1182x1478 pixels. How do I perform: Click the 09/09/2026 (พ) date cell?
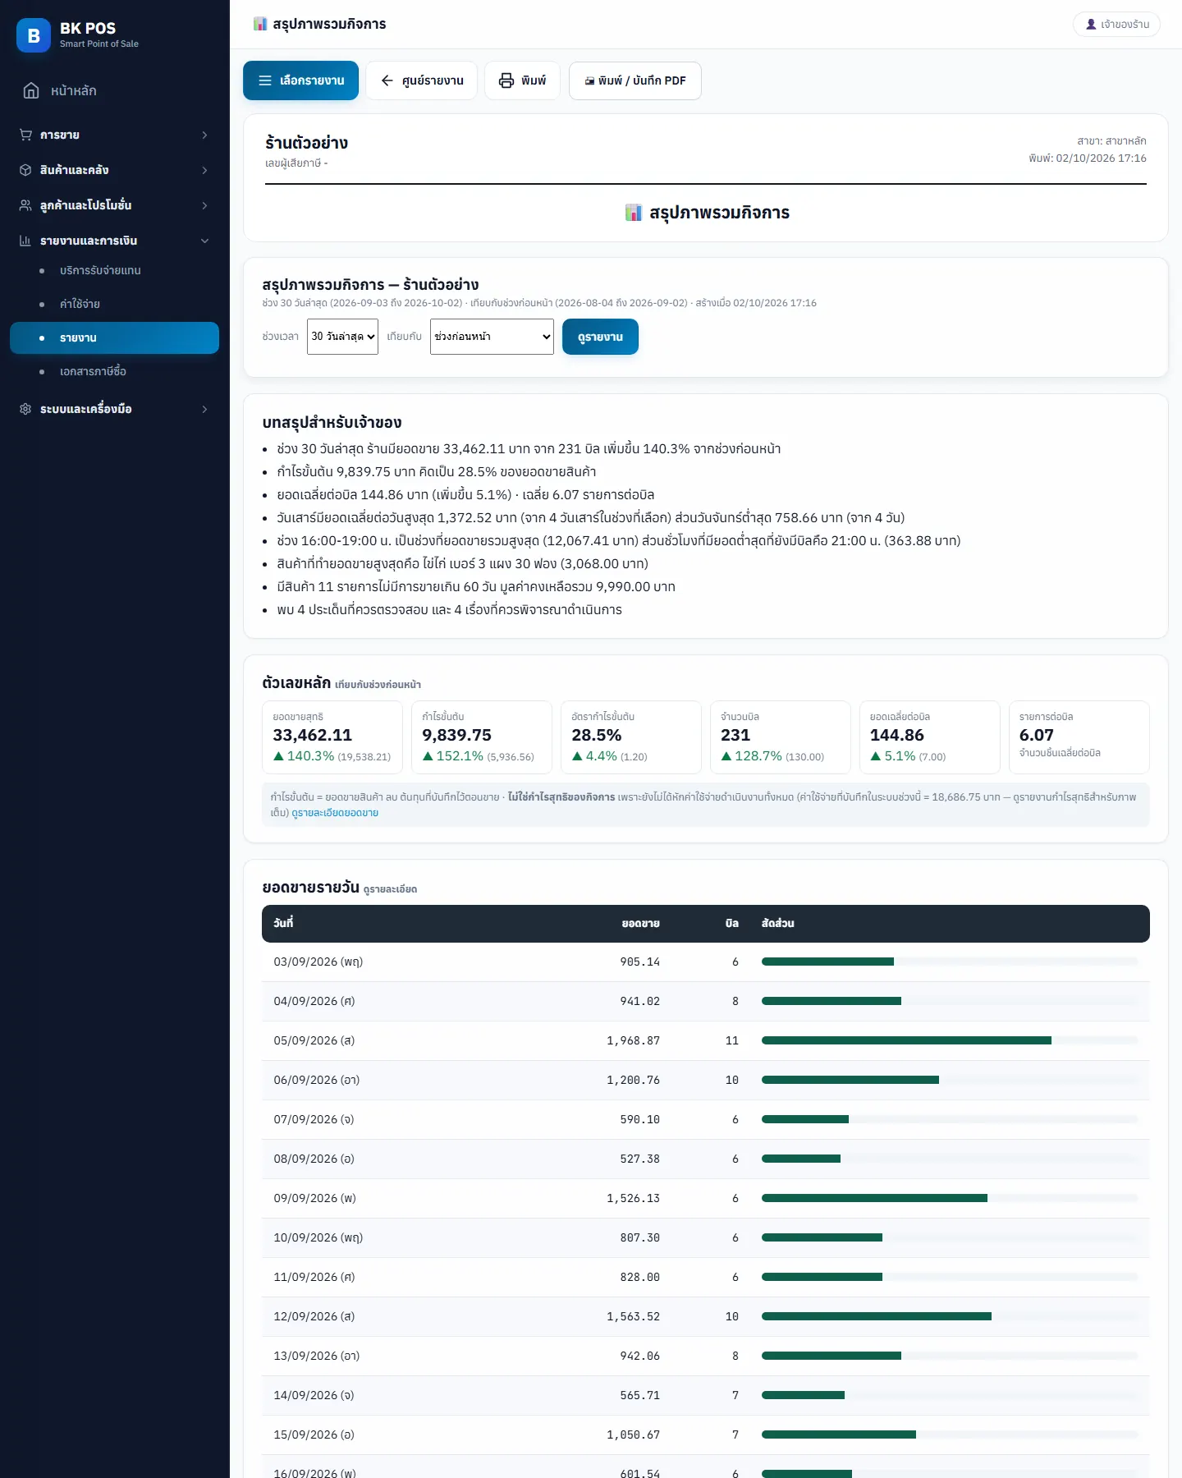(x=315, y=1198)
